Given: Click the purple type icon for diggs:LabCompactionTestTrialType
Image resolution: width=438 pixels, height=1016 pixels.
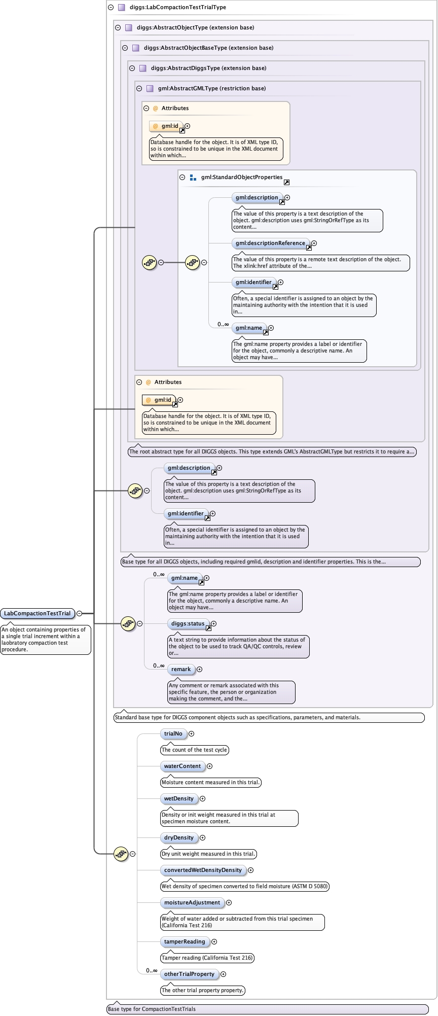Looking at the screenshot, I should tap(122, 8).
